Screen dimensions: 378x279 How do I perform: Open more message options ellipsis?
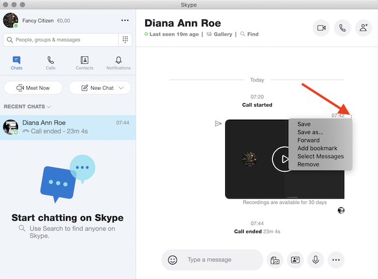(336, 260)
